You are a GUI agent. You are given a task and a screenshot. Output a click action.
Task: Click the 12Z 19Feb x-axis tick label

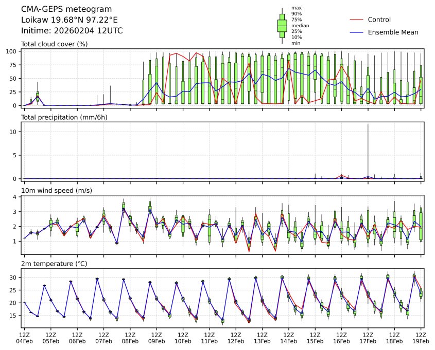tap(421, 338)
